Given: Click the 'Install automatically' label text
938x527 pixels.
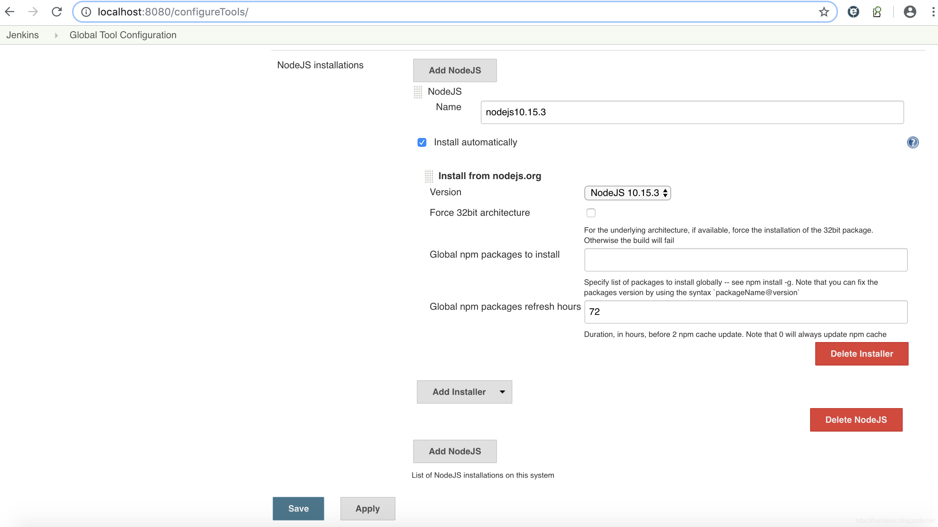Looking at the screenshot, I should (475, 142).
